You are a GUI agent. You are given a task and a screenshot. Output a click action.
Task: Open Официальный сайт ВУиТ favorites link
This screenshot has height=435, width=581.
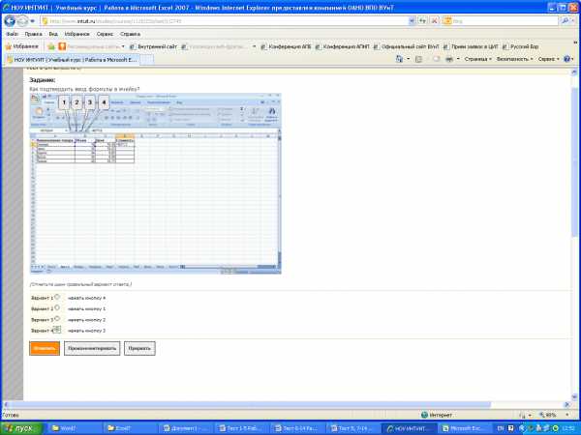coord(406,46)
